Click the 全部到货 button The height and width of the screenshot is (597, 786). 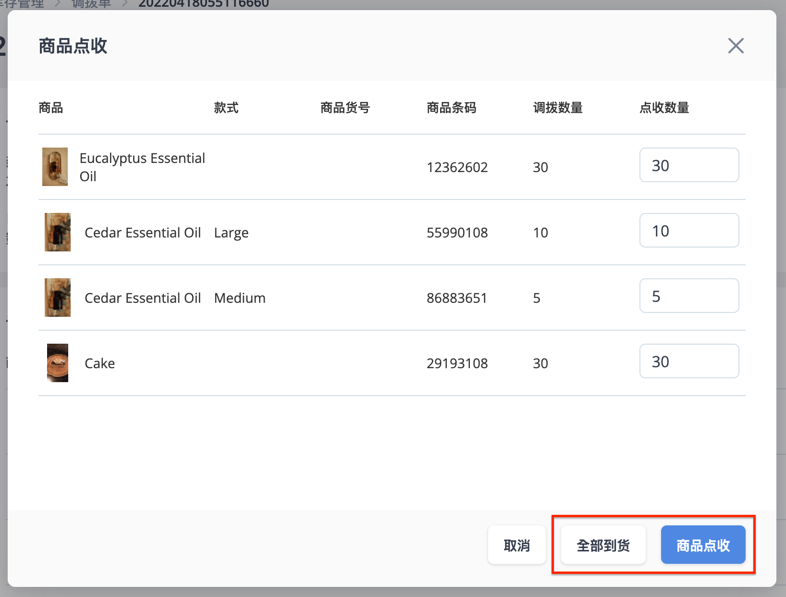603,545
